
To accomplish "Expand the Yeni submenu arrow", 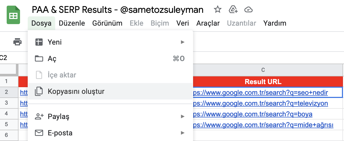I will (x=183, y=42).
